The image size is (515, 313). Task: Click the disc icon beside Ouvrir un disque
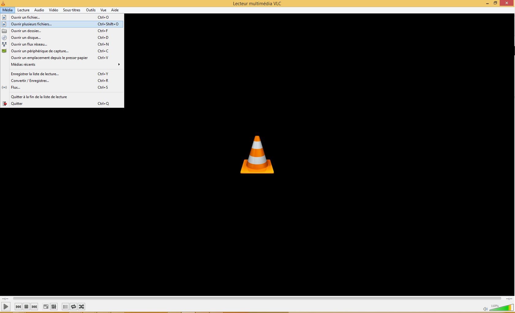pyautogui.click(x=4, y=38)
